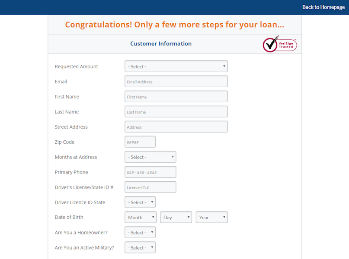349x259 pixels.
Task: Click the Date of Birth label
Action: click(69, 217)
